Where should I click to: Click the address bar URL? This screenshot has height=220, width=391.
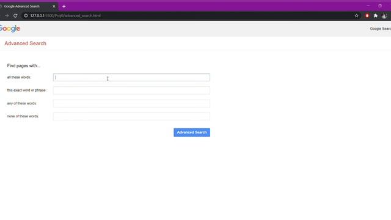(x=65, y=16)
